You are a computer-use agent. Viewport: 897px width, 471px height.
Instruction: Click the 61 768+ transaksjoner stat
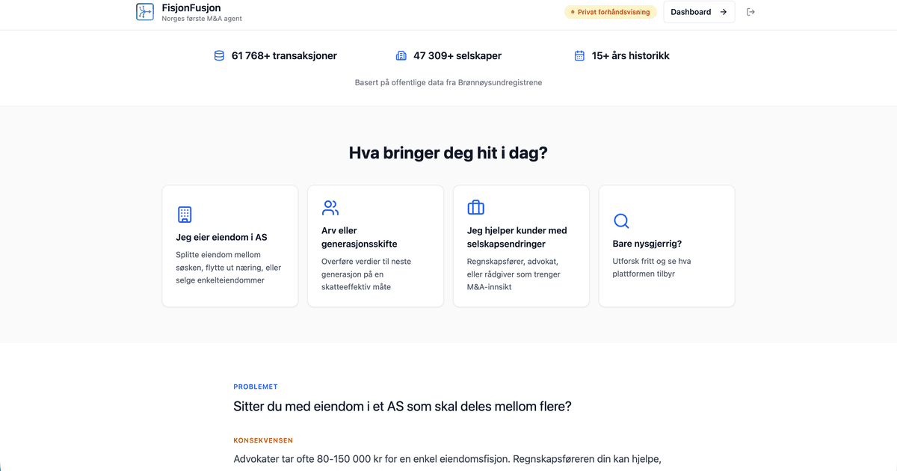point(284,55)
